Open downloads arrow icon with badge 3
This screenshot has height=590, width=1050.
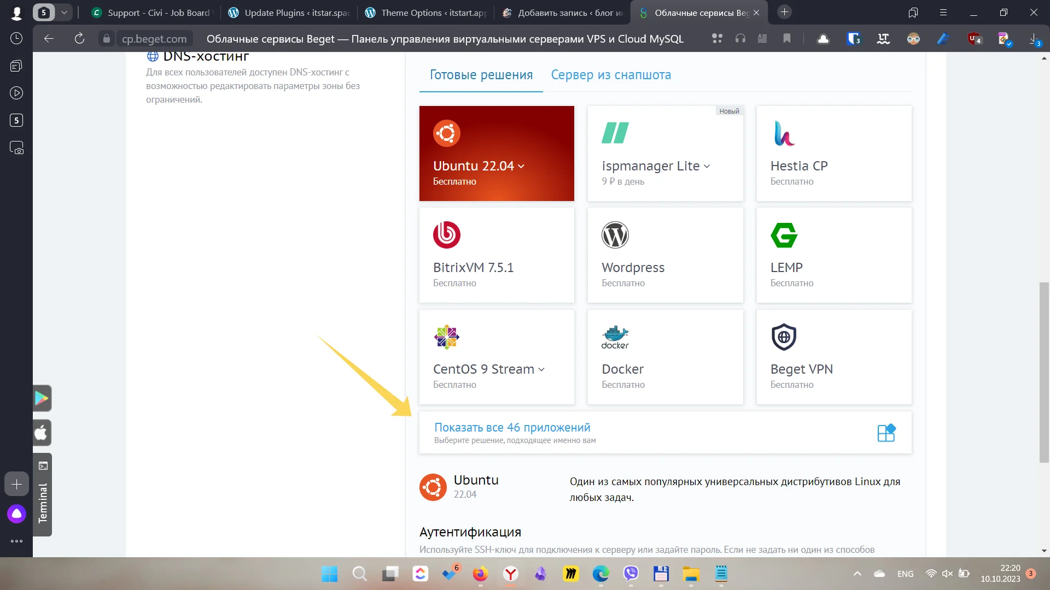(1035, 39)
